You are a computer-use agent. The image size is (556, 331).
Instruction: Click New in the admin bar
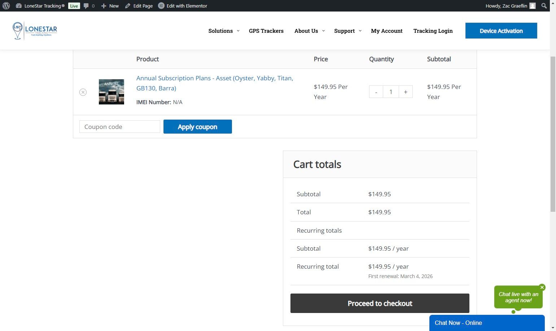point(110,6)
